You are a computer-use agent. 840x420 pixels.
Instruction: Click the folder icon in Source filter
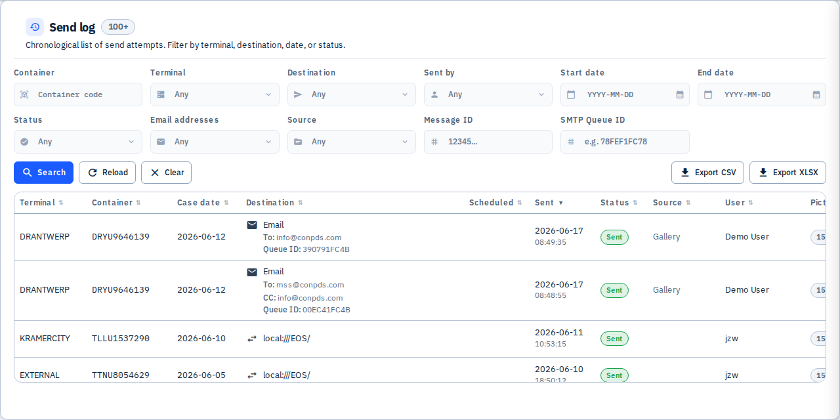click(298, 142)
